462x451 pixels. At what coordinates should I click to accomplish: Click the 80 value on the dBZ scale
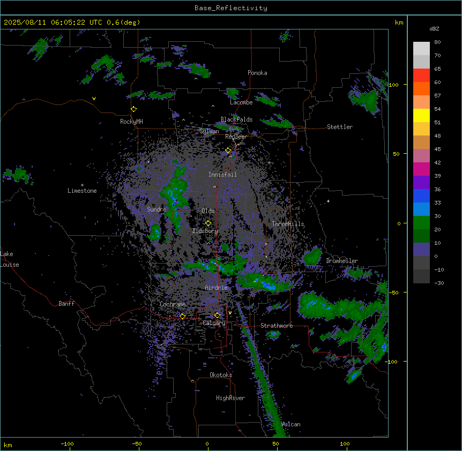pos(437,42)
